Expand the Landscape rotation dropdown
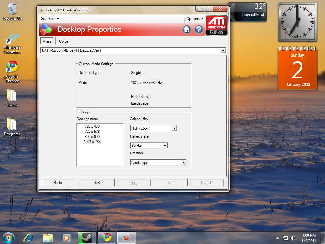The height and width of the screenshot is (244, 325). click(x=183, y=162)
